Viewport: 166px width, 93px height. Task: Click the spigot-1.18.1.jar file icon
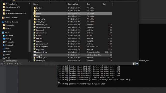click(34, 52)
